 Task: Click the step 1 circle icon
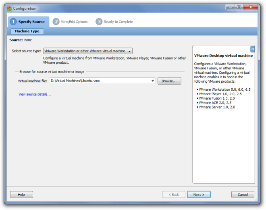[13, 21]
